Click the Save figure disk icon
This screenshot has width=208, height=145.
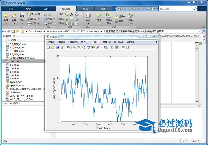(x=58, y=47)
